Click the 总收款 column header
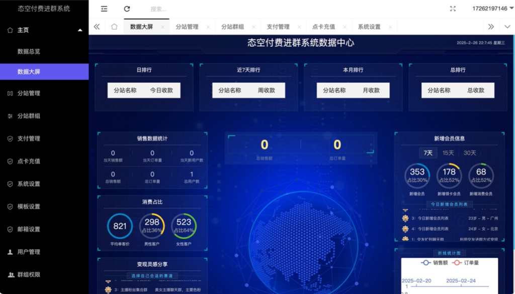This screenshot has height=294, width=515. 476,90
